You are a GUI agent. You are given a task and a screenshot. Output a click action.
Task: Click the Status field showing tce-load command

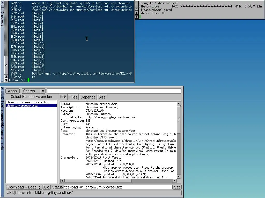click(x=118, y=187)
